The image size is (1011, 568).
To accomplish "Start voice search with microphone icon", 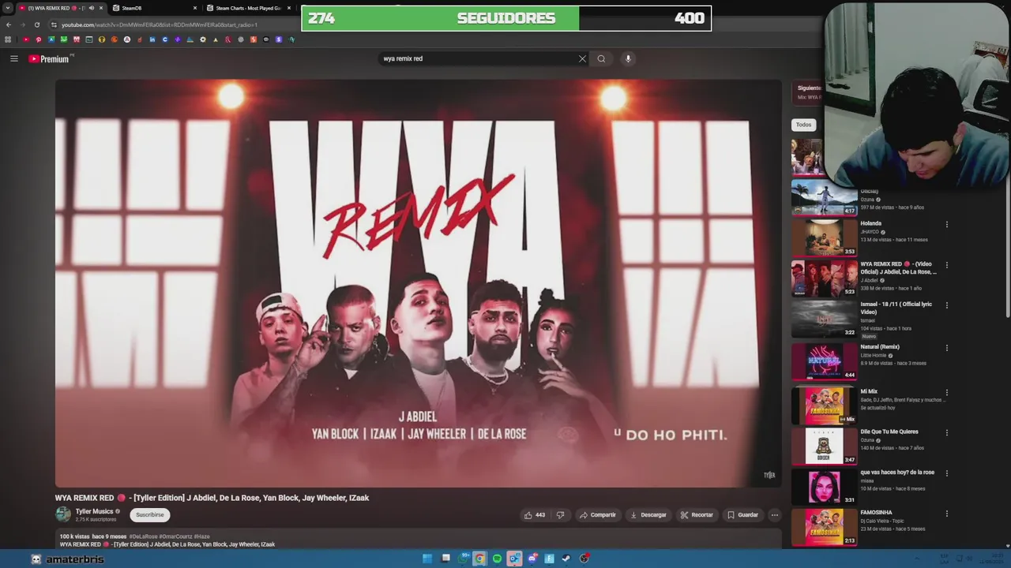I will 628,58.
